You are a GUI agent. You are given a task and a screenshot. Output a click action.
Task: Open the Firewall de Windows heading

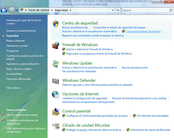80,45
